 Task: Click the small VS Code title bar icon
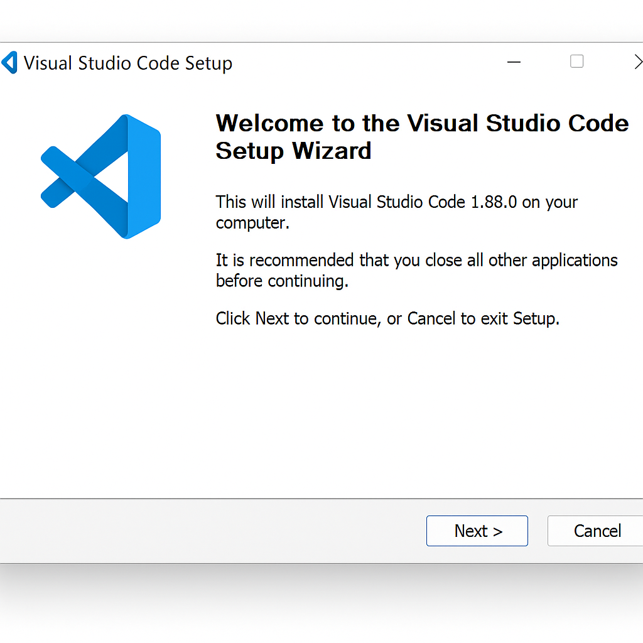coord(9,63)
